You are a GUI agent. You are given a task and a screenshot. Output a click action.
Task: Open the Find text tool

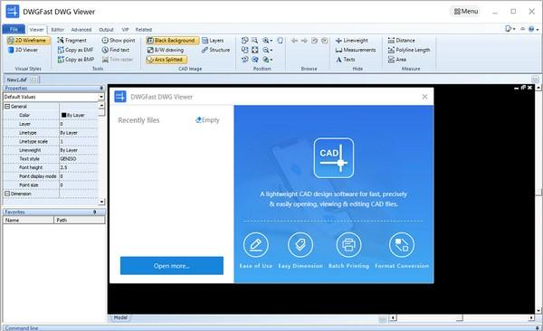click(x=116, y=50)
